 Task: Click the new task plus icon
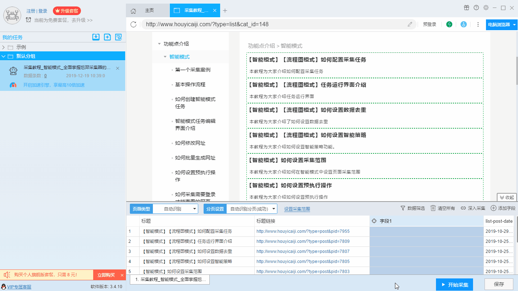click(x=107, y=37)
